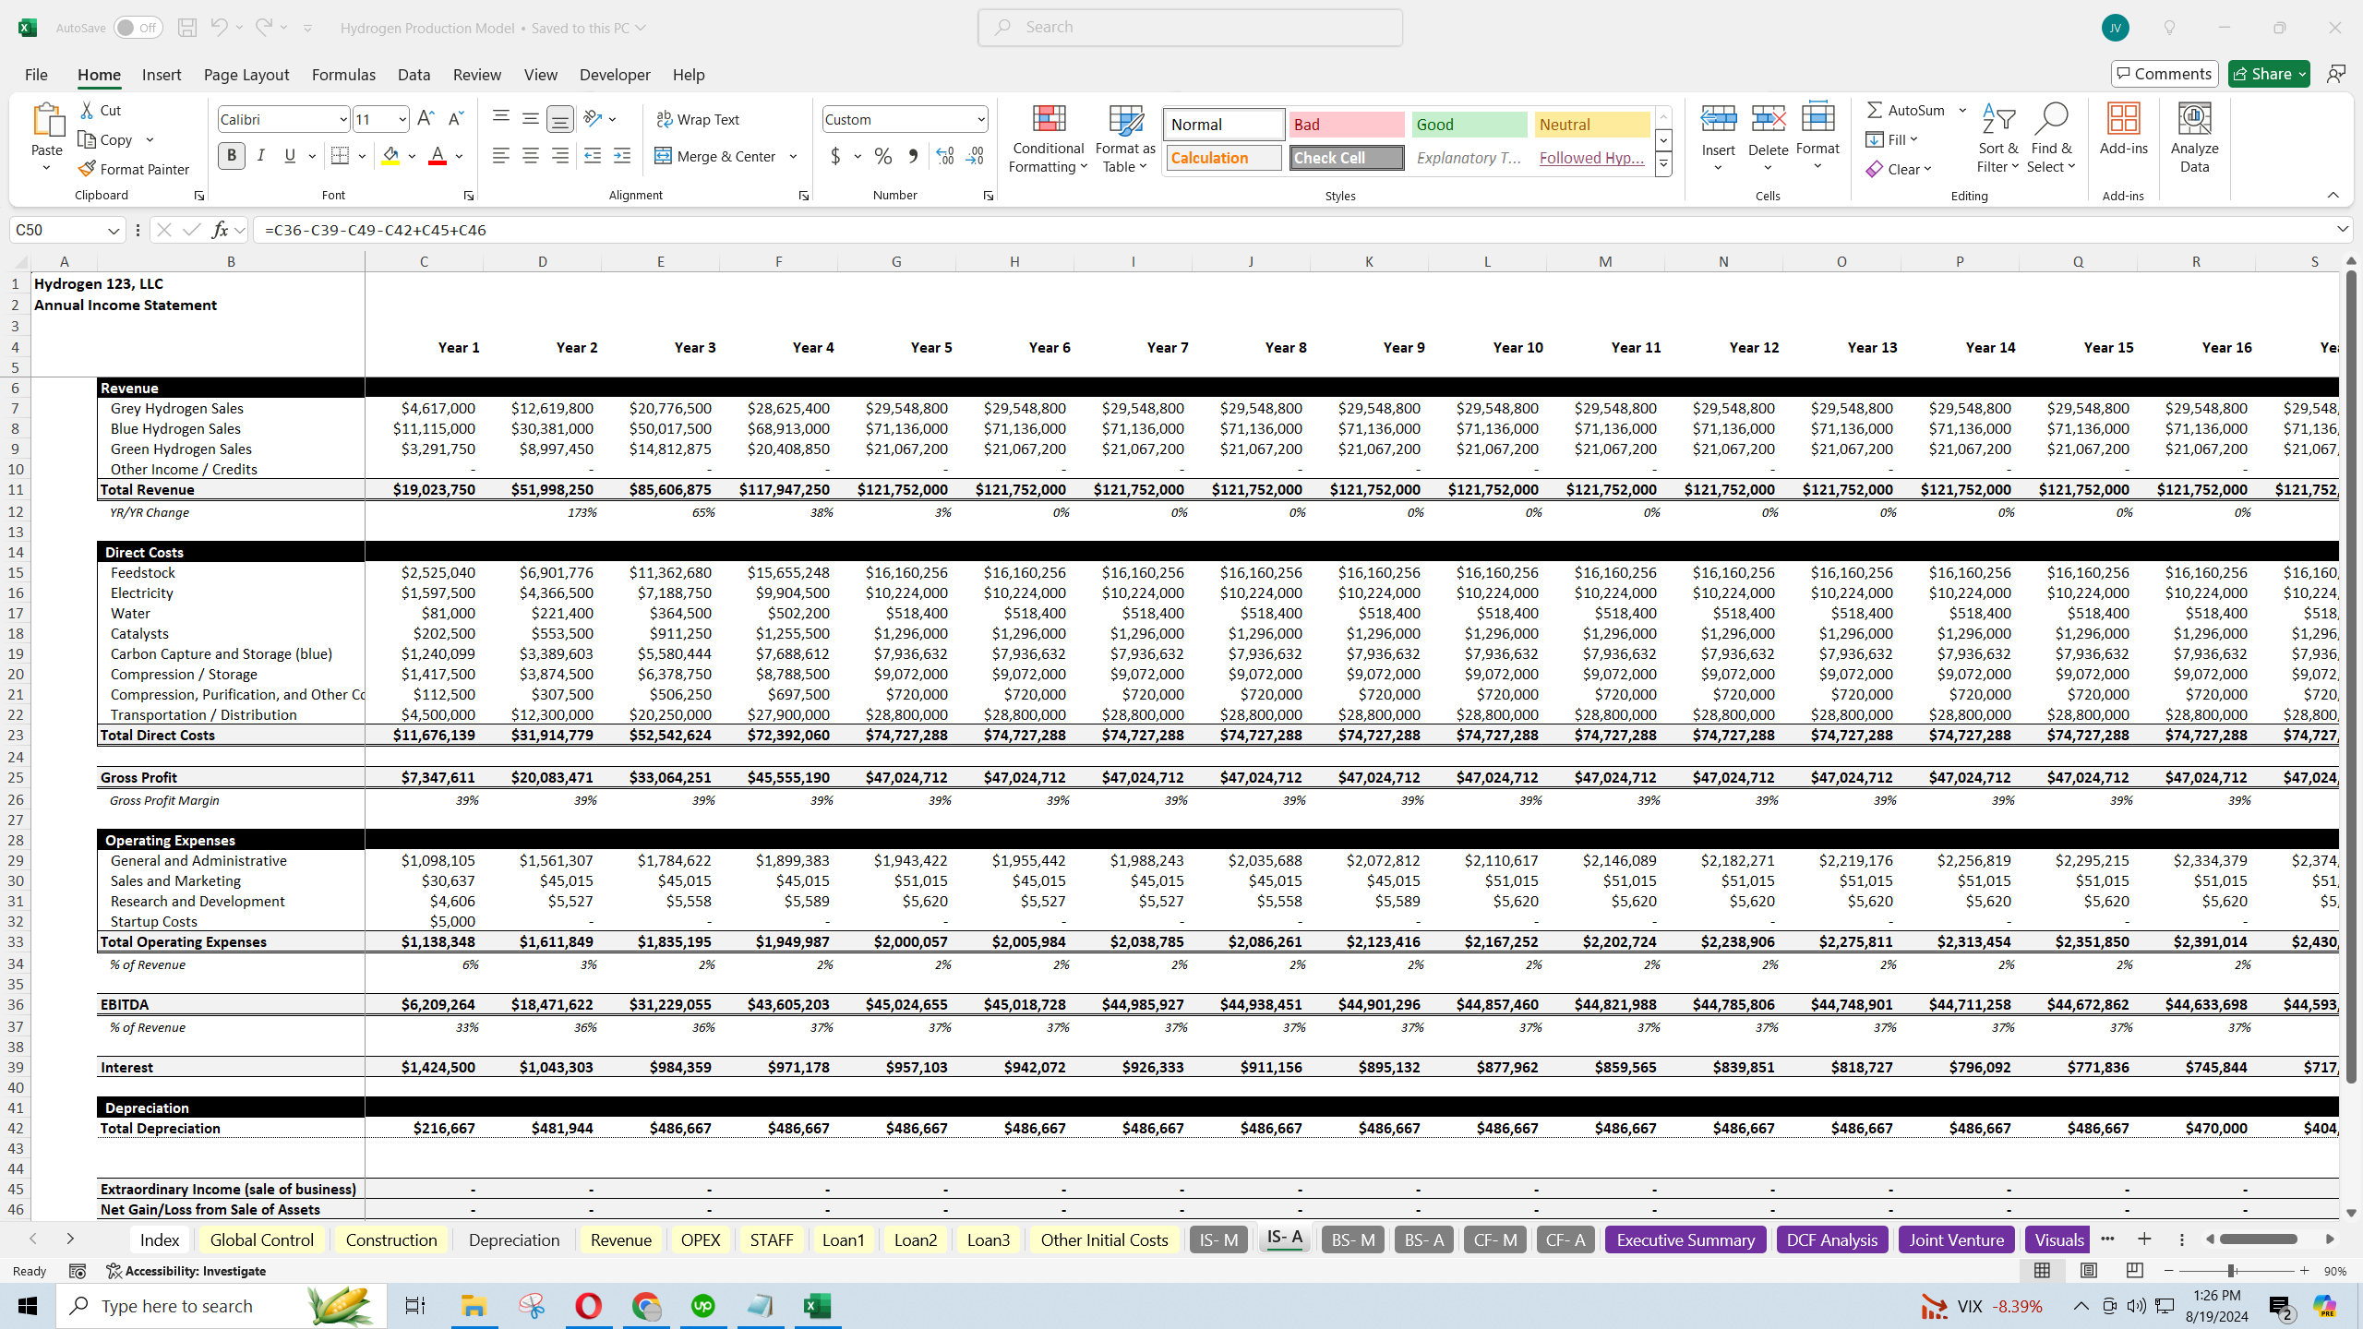Click the Comments button
Screen dimensions: 2363x1329
pos(2165,74)
